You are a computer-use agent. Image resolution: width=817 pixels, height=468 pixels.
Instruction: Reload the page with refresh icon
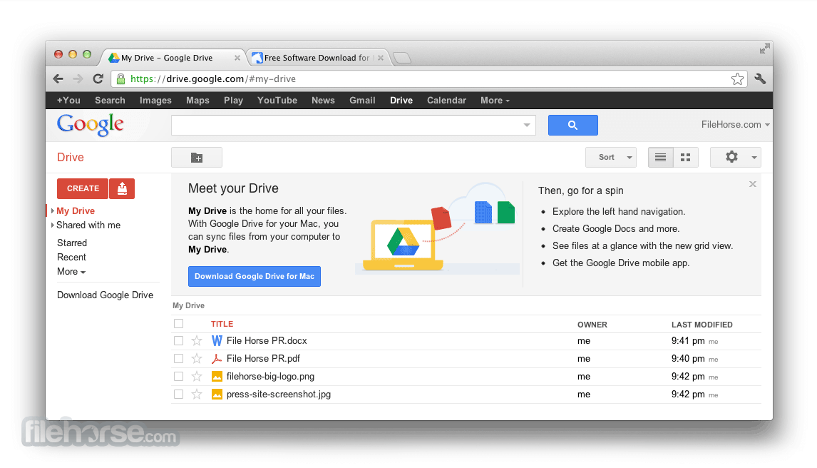(98, 78)
